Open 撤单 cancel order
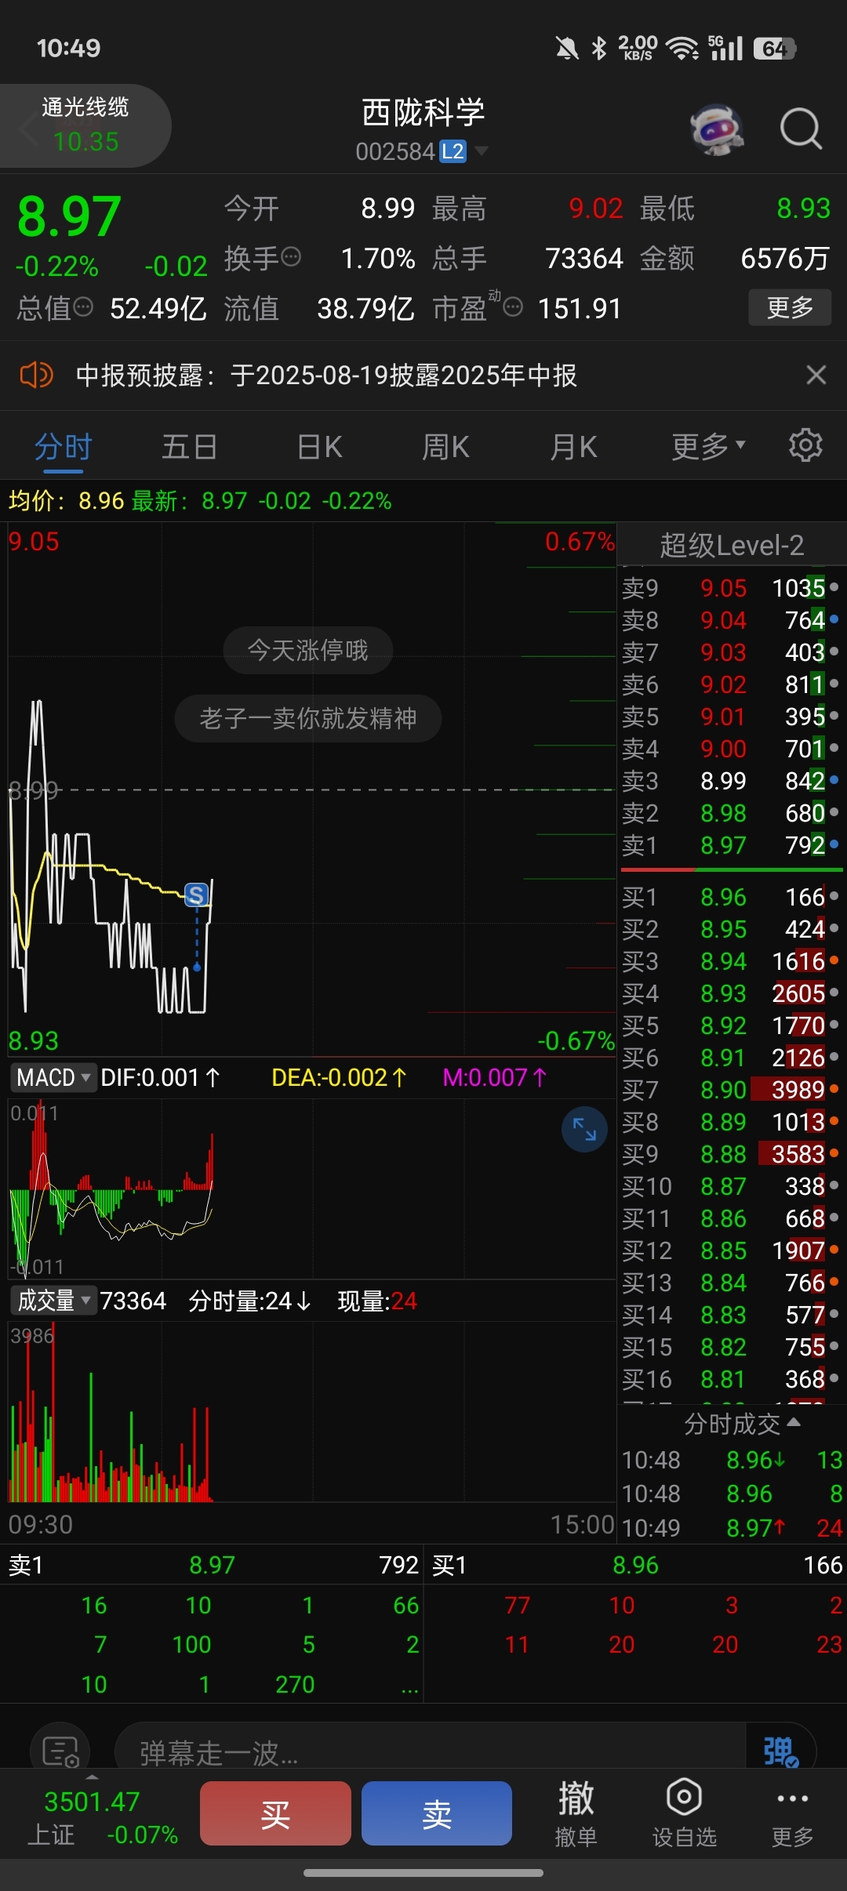Viewport: 847px width, 1891px height. [x=576, y=1814]
